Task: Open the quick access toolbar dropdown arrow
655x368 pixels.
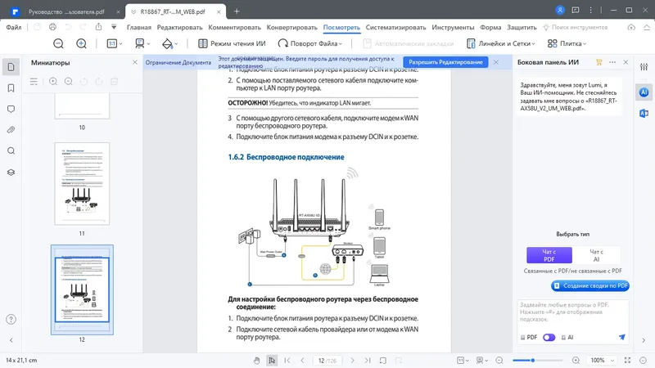Action: [x=114, y=27]
